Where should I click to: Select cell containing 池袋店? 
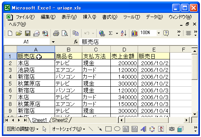36,70
